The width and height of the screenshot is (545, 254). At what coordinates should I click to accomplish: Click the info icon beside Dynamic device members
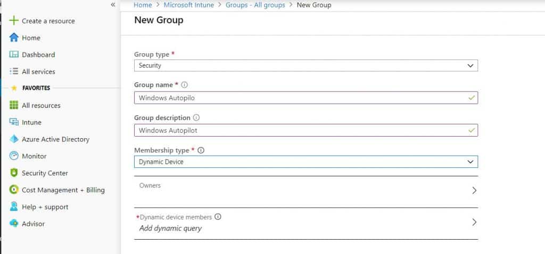[x=218, y=217]
